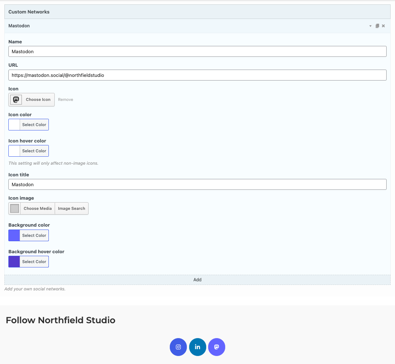Click Select Color under Background hover color
Screen dimensions: 395x364
pyautogui.click(x=34, y=262)
